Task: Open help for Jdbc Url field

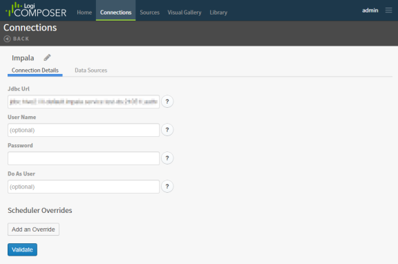Action: tap(167, 102)
